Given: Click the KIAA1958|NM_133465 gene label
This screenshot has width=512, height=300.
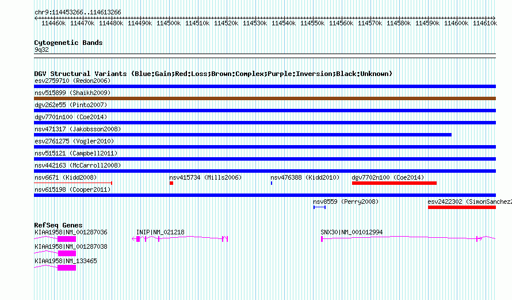Looking at the screenshot, I should (66, 261).
